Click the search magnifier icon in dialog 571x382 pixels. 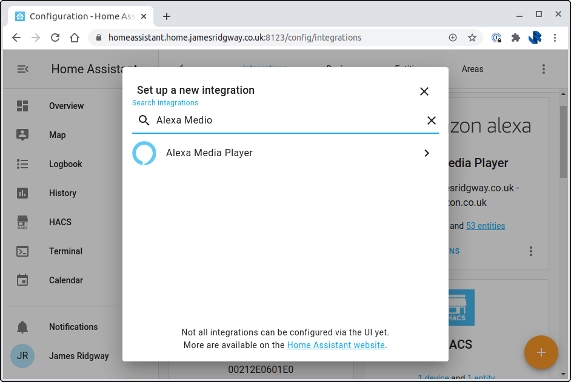[x=144, y=120]
